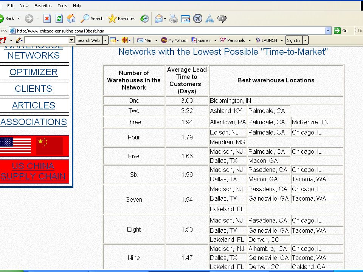Open Search with magnifying glass
This screenshot has width=363, height=272.
point(92,19)
